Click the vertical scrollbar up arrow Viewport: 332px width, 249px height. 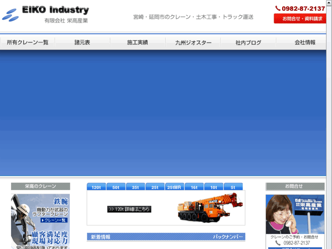(x=329, y=2)
